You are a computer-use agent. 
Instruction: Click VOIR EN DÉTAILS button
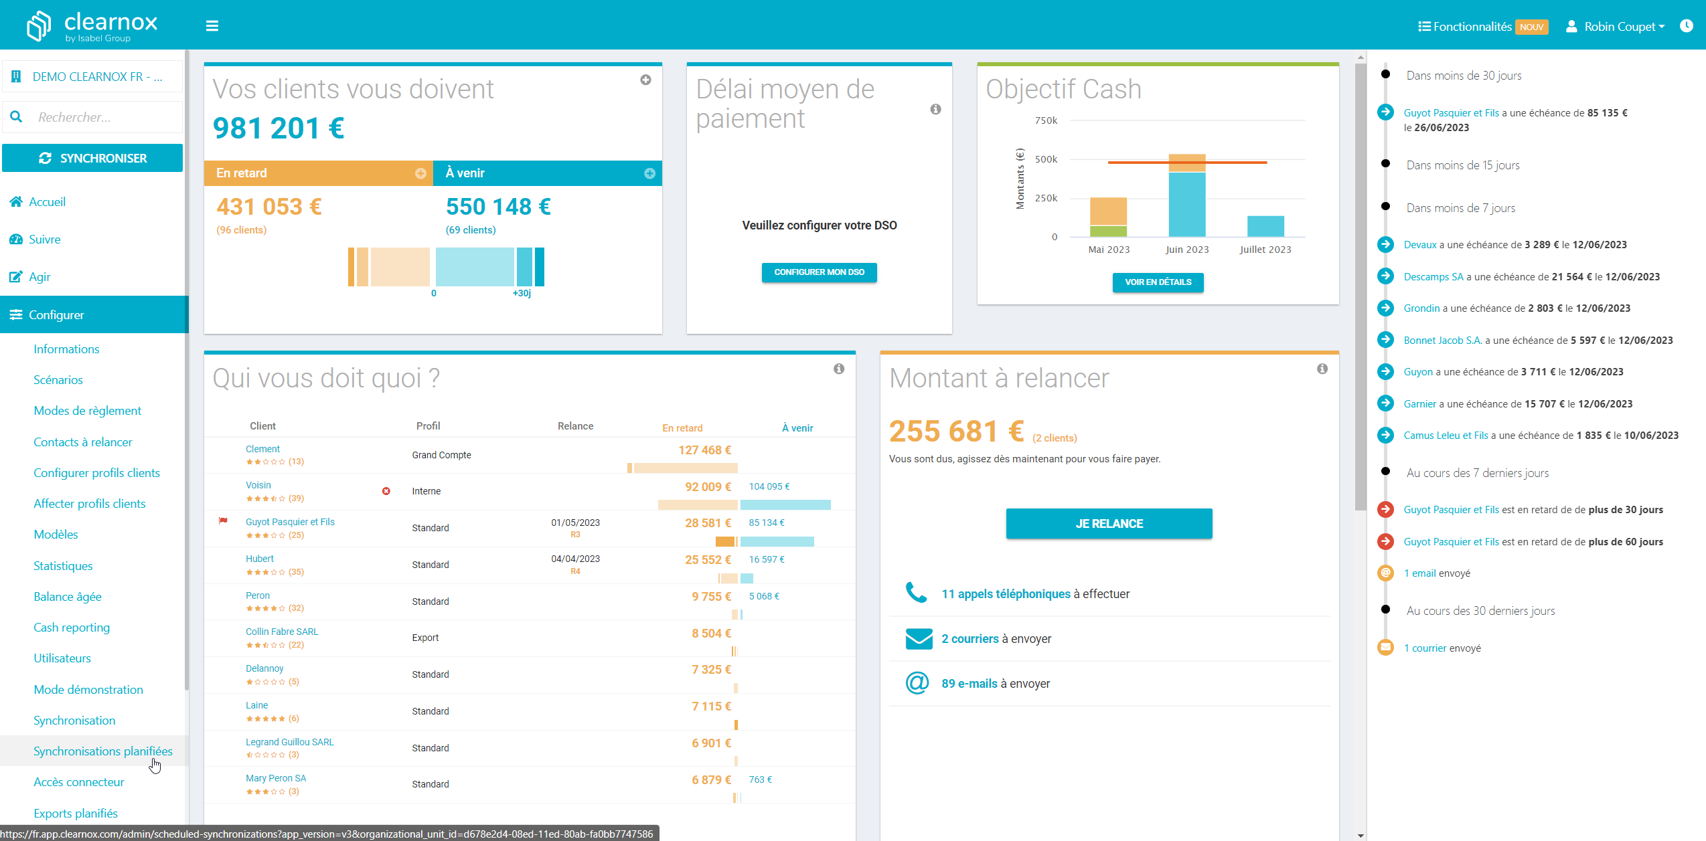pos(1158,282)
